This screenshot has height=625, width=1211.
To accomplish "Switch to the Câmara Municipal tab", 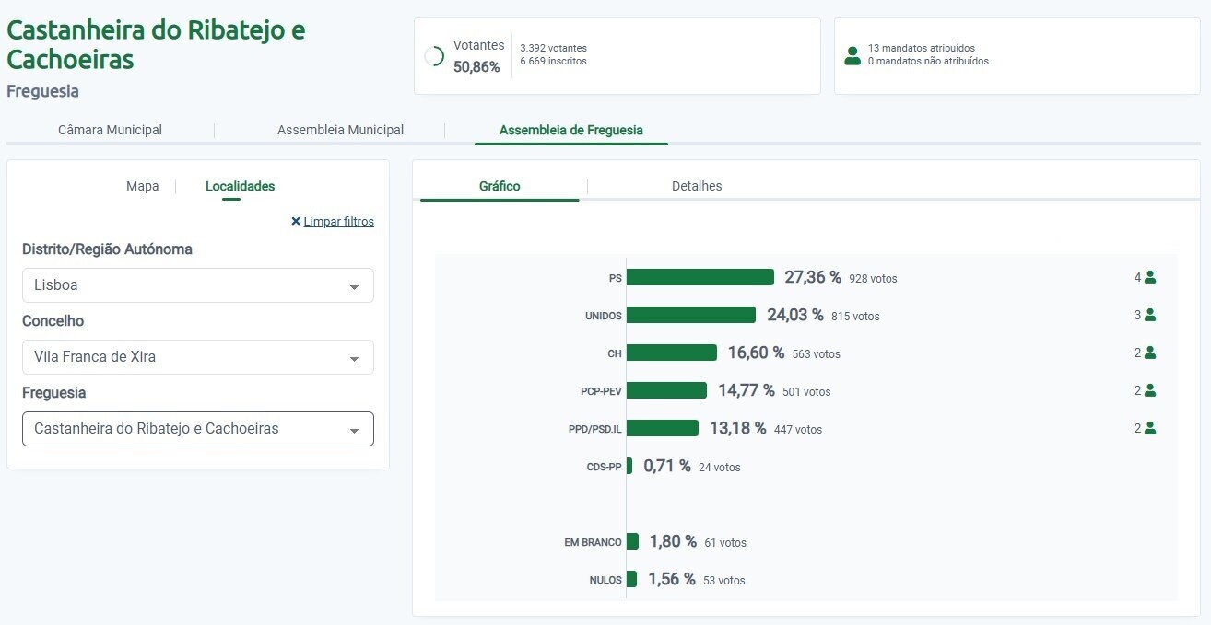I will (x=110, y=130).
